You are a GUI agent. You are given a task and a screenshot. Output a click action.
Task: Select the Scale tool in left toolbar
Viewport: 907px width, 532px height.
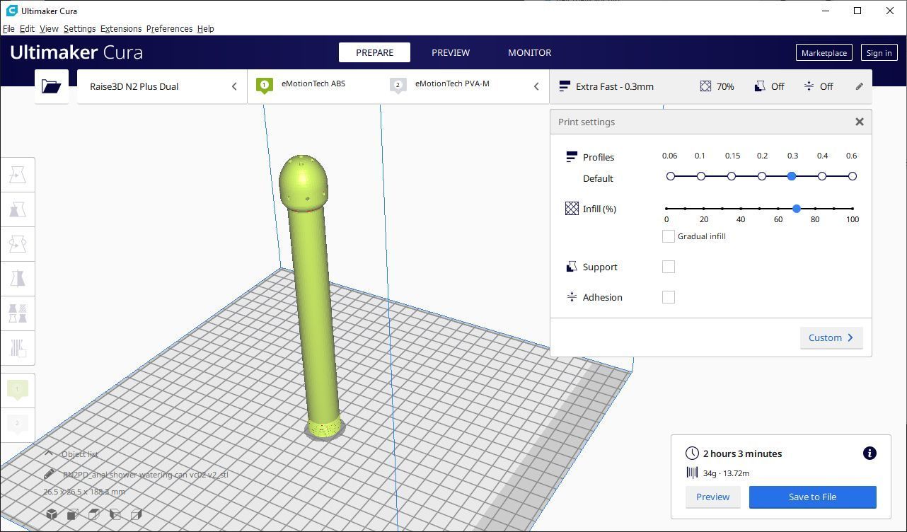tap(18, 209)
